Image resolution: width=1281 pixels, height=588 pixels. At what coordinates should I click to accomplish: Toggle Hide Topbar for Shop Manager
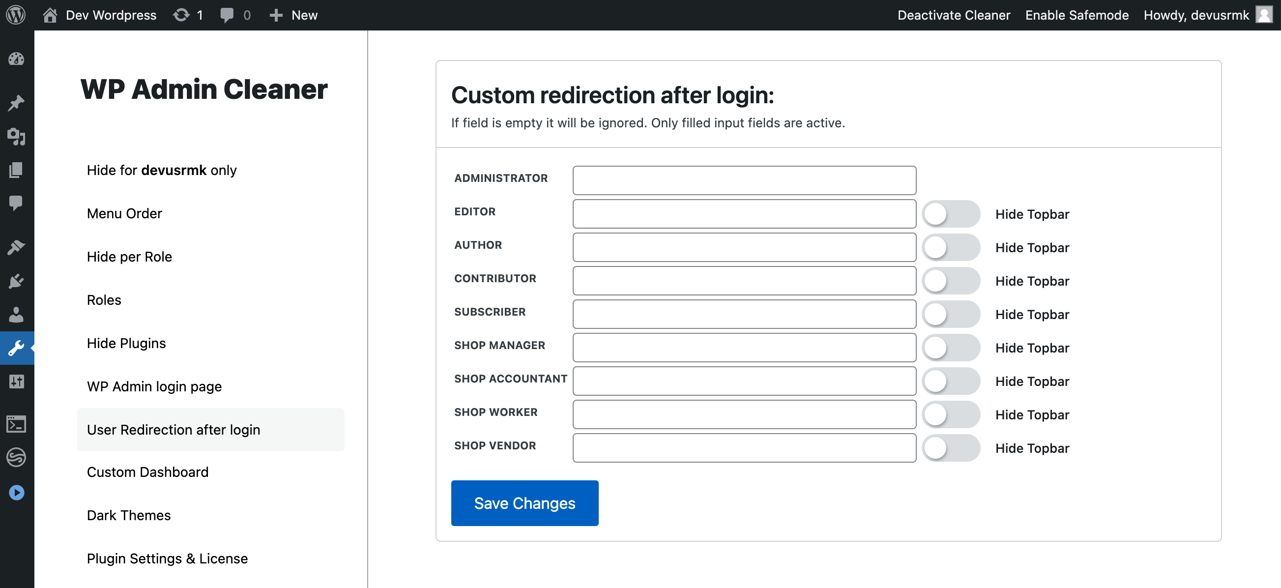[x=950, y=348]
